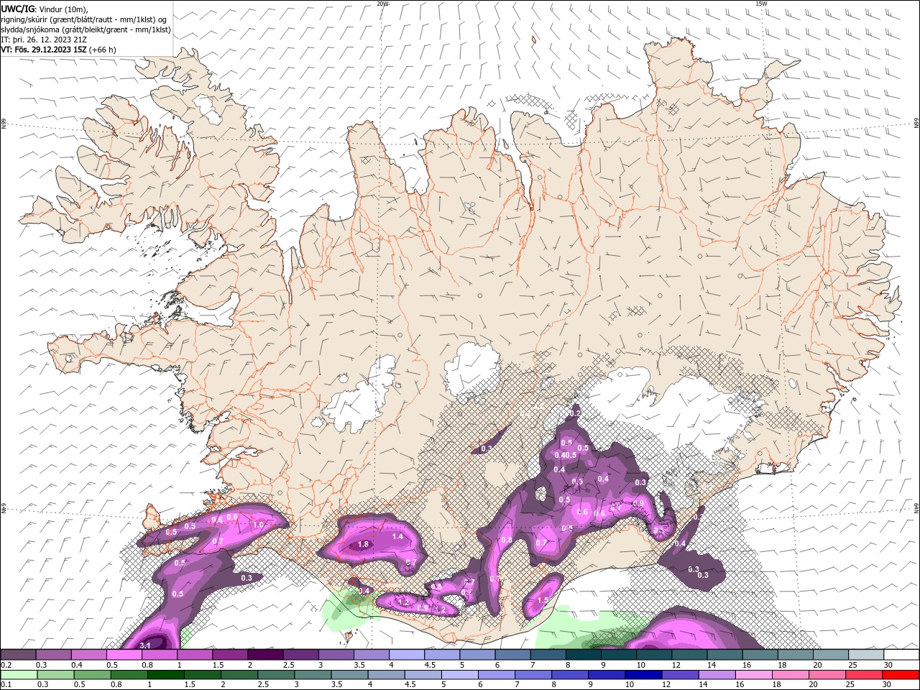Click the 'rigning/skúrir' legend description line
Viewport: 920px width, 690px height.
tap(84, 19)
